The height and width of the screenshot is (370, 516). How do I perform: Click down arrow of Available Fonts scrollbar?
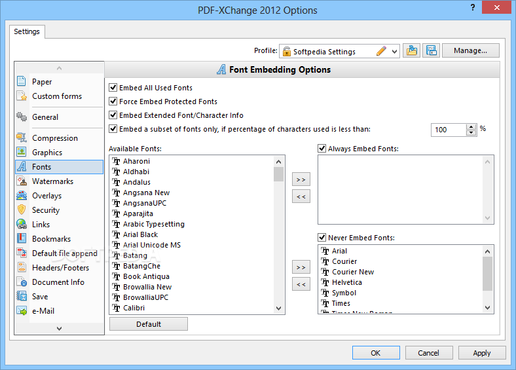278,308
